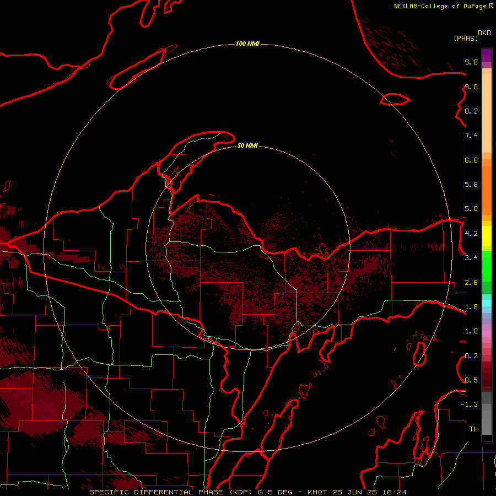
Task: Click the TH label at the scale bottom
Action: [x=473, y=429]
